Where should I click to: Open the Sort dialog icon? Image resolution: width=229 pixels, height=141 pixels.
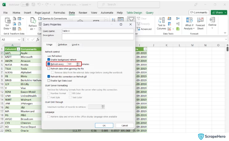(121, 20)
